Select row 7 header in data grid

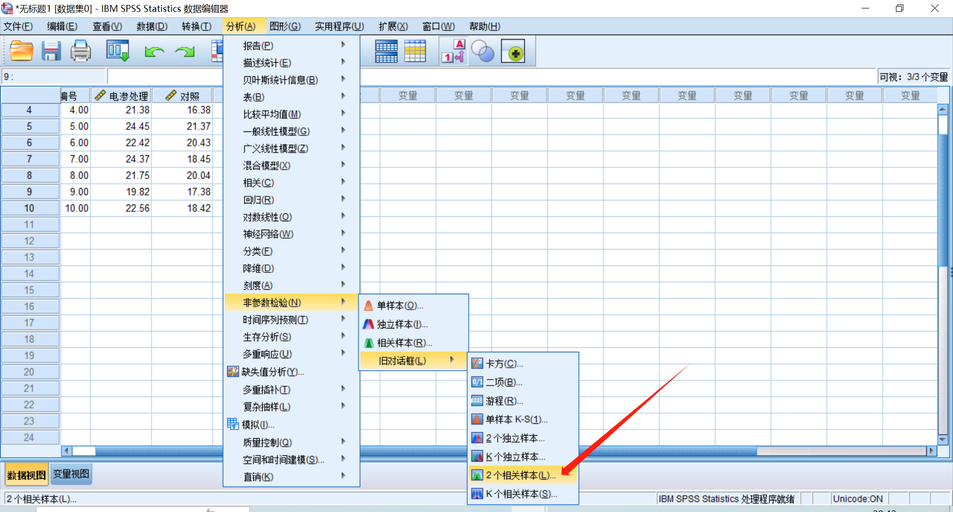tap(29, 159)
